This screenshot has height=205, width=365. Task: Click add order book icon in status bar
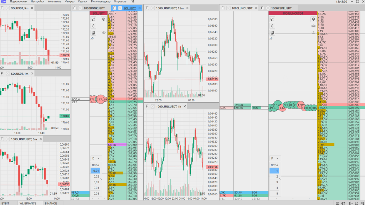351,203
